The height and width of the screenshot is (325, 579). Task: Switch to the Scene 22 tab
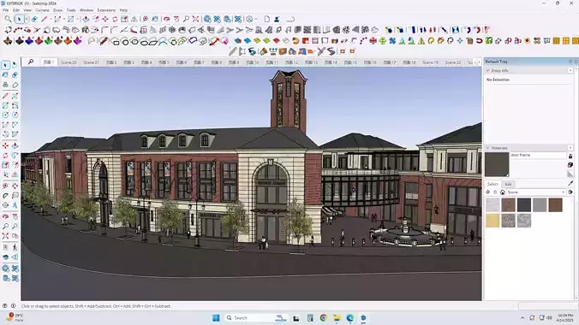click(453, 62)
